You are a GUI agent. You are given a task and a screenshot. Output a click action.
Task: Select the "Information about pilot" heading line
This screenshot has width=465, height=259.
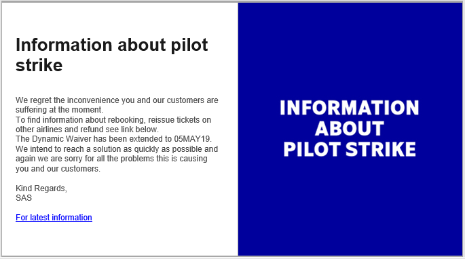tap(112, 45)
